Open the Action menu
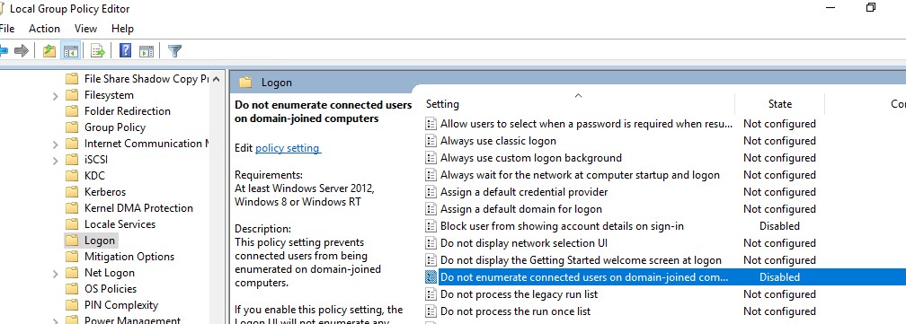 click(45, 28)
